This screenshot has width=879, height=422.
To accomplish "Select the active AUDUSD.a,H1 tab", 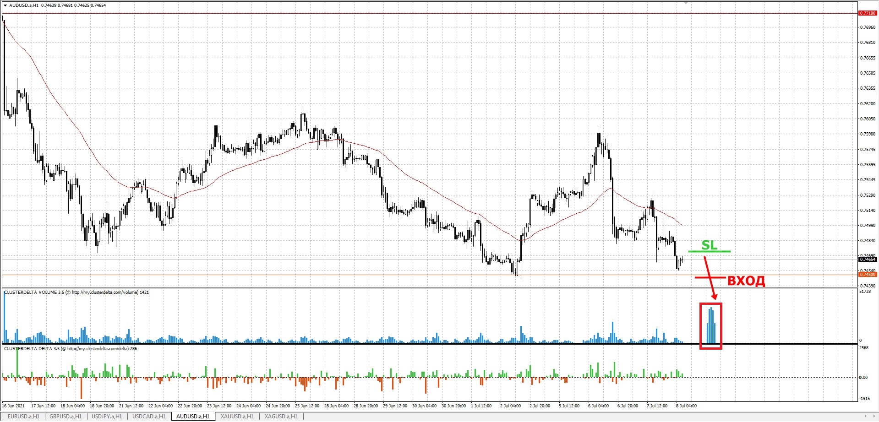I will tap(193, 417).
